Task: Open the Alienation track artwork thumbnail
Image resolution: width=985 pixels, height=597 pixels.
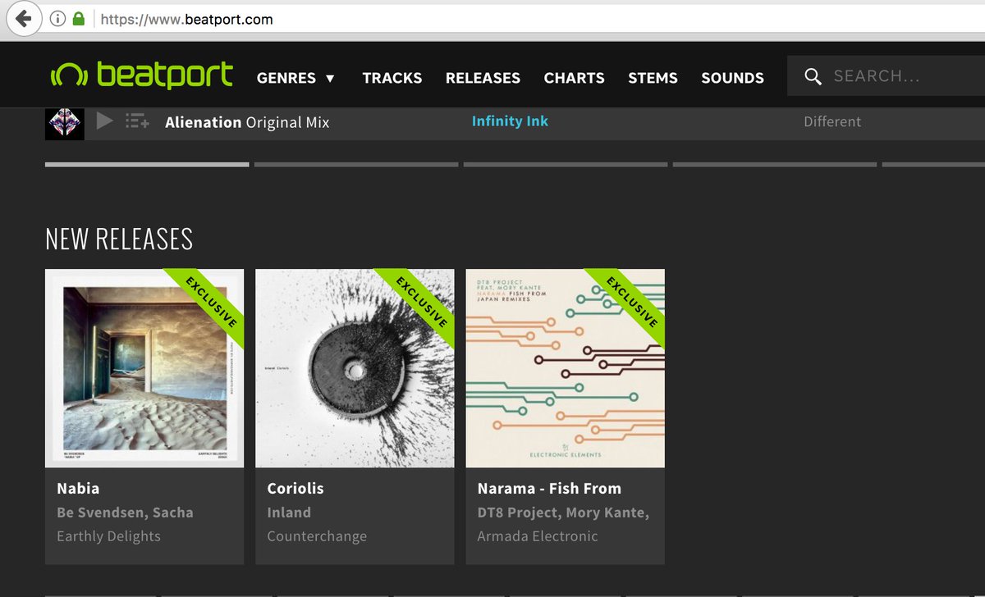Action: tap(65, 123)
